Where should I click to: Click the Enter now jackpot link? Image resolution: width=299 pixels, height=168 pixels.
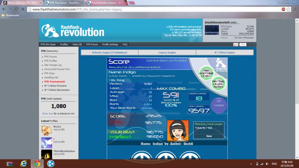(47, 114)
